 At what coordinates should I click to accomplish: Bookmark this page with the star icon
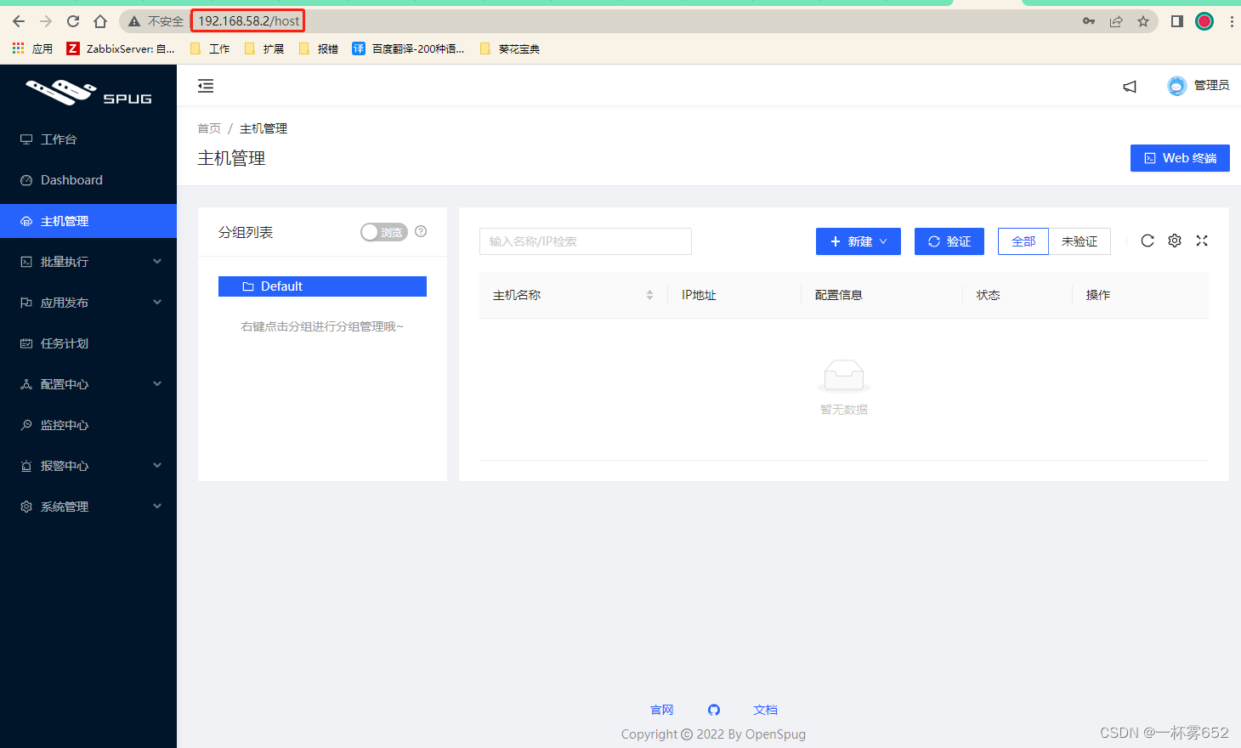(1143, 21)
